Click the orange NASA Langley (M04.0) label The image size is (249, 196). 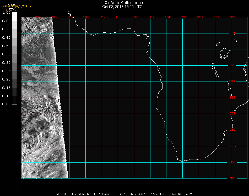17,6
